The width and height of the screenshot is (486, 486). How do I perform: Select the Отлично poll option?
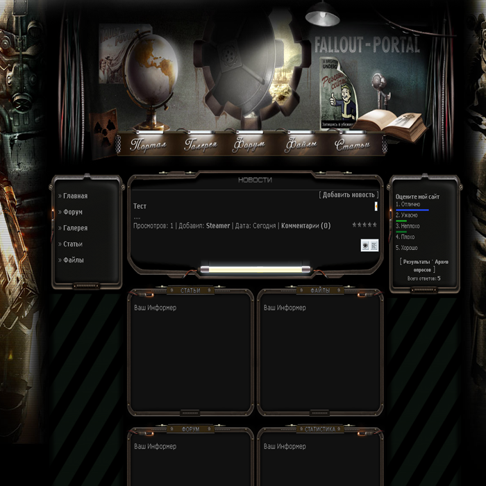point(410,204)
